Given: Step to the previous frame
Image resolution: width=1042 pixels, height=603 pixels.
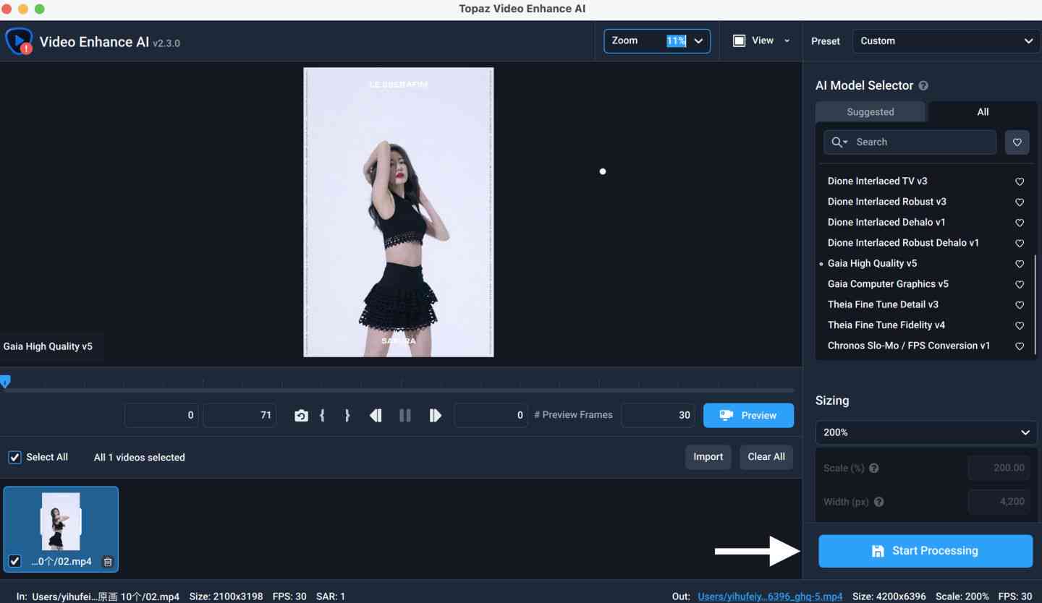Looking at the screenshot, I should [x=376, y=416].
